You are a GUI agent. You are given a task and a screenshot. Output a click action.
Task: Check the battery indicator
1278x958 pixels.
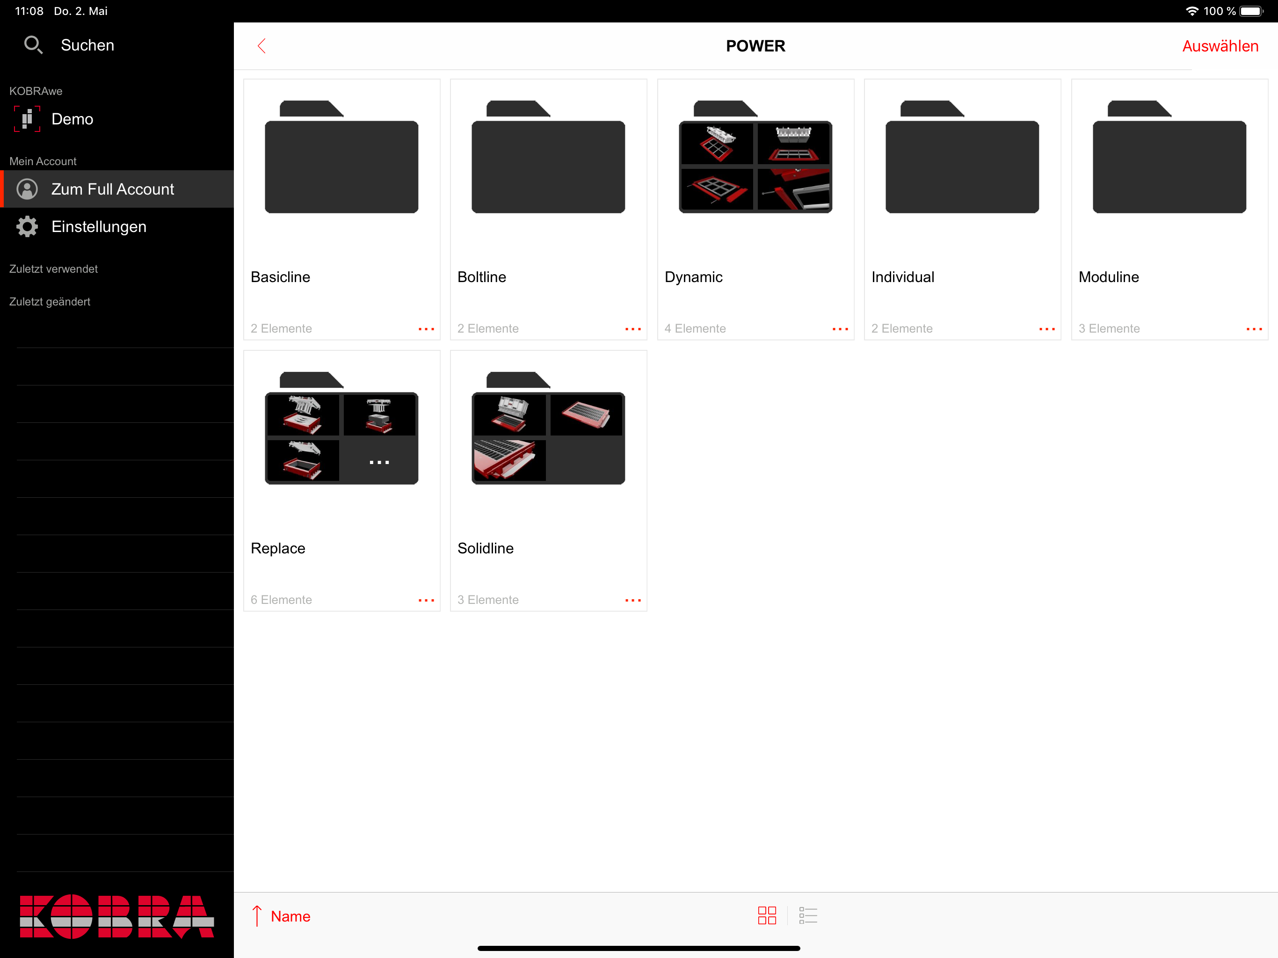pos(1251,11)
